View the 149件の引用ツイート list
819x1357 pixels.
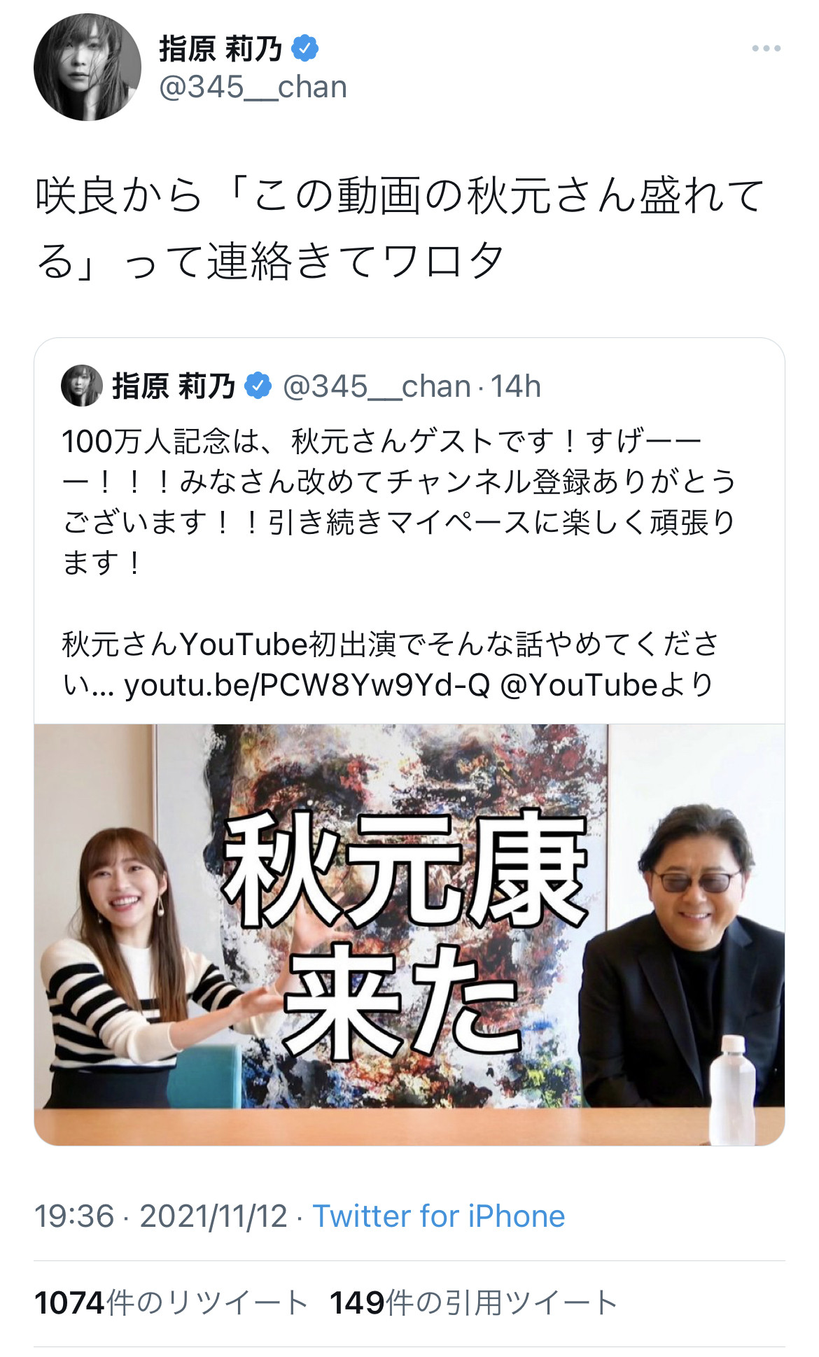[474, 1303]
